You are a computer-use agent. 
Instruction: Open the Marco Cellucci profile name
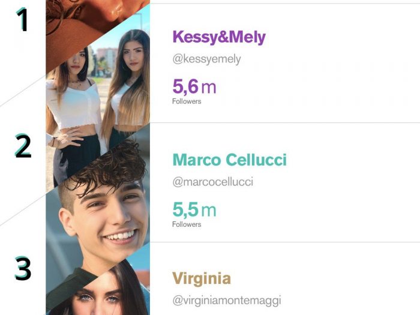pyautogui.click(x=229, y=160)
